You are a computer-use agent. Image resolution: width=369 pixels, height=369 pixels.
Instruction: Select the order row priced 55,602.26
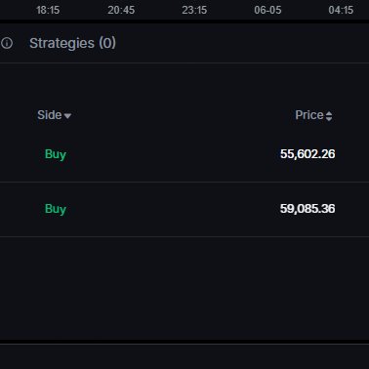[x=184, y=154]
